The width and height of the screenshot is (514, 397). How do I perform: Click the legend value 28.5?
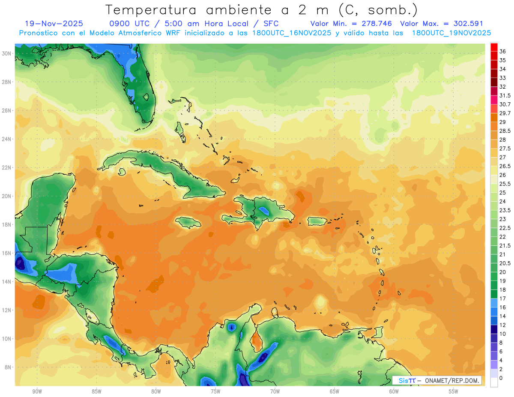[505, 131]
